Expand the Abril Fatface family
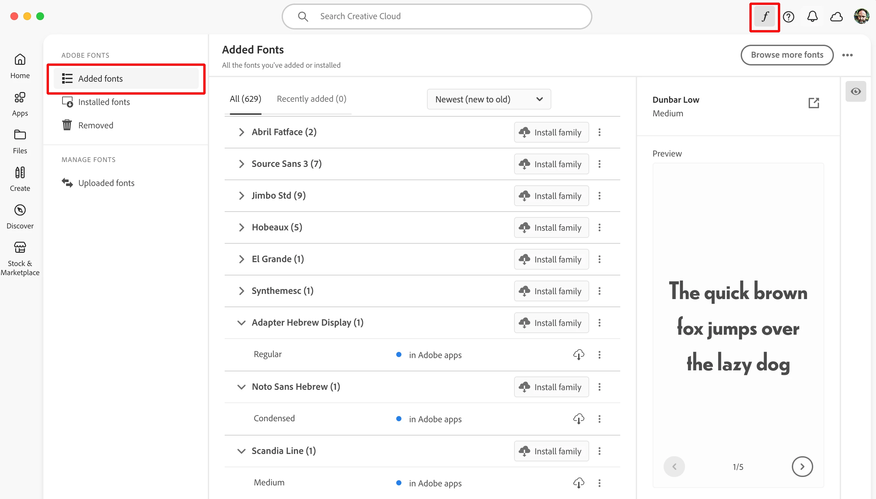The image size is (876, 499). click(x=241, y=132)
